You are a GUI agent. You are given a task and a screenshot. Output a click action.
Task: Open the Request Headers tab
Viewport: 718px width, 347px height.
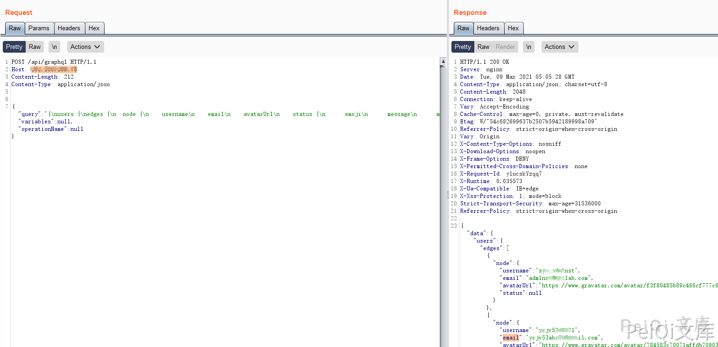click(69, 28)
